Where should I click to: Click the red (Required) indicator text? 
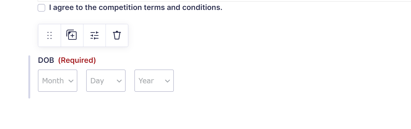coord(77,60)
